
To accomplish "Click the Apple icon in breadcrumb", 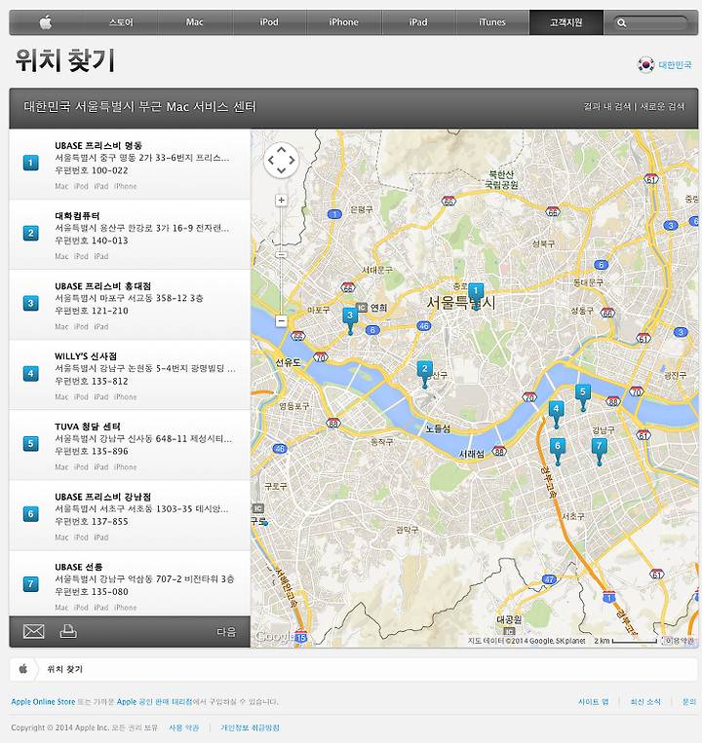I will [x=22, y=669].
